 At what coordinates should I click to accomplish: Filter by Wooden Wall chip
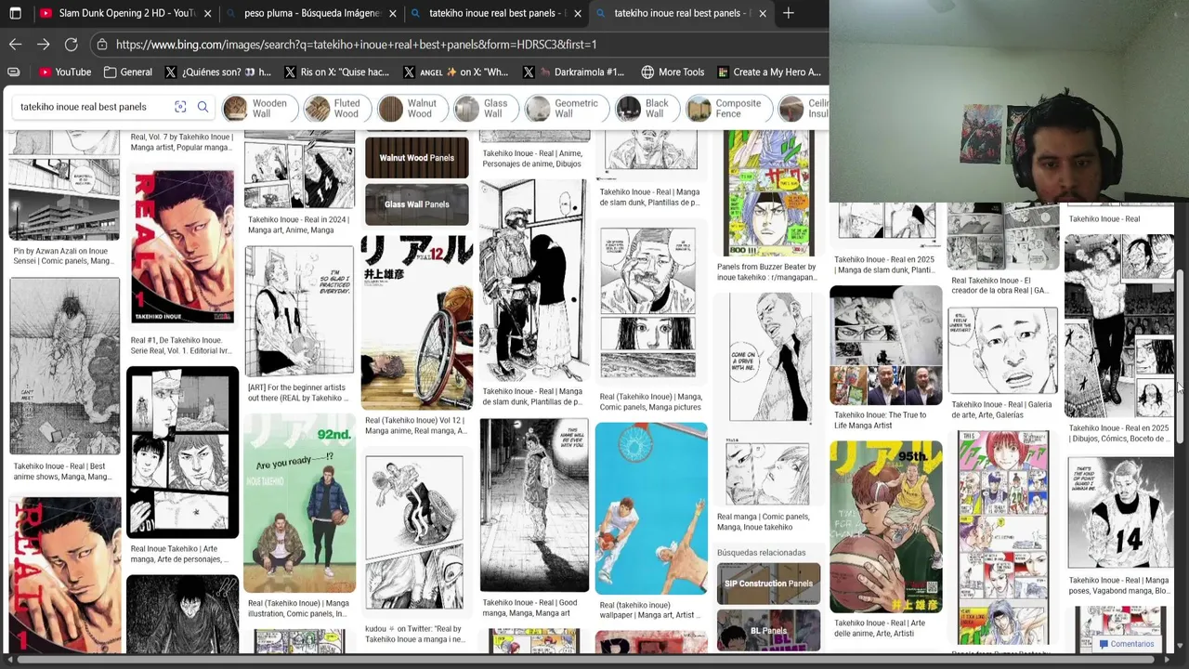[x=259, y=109]
